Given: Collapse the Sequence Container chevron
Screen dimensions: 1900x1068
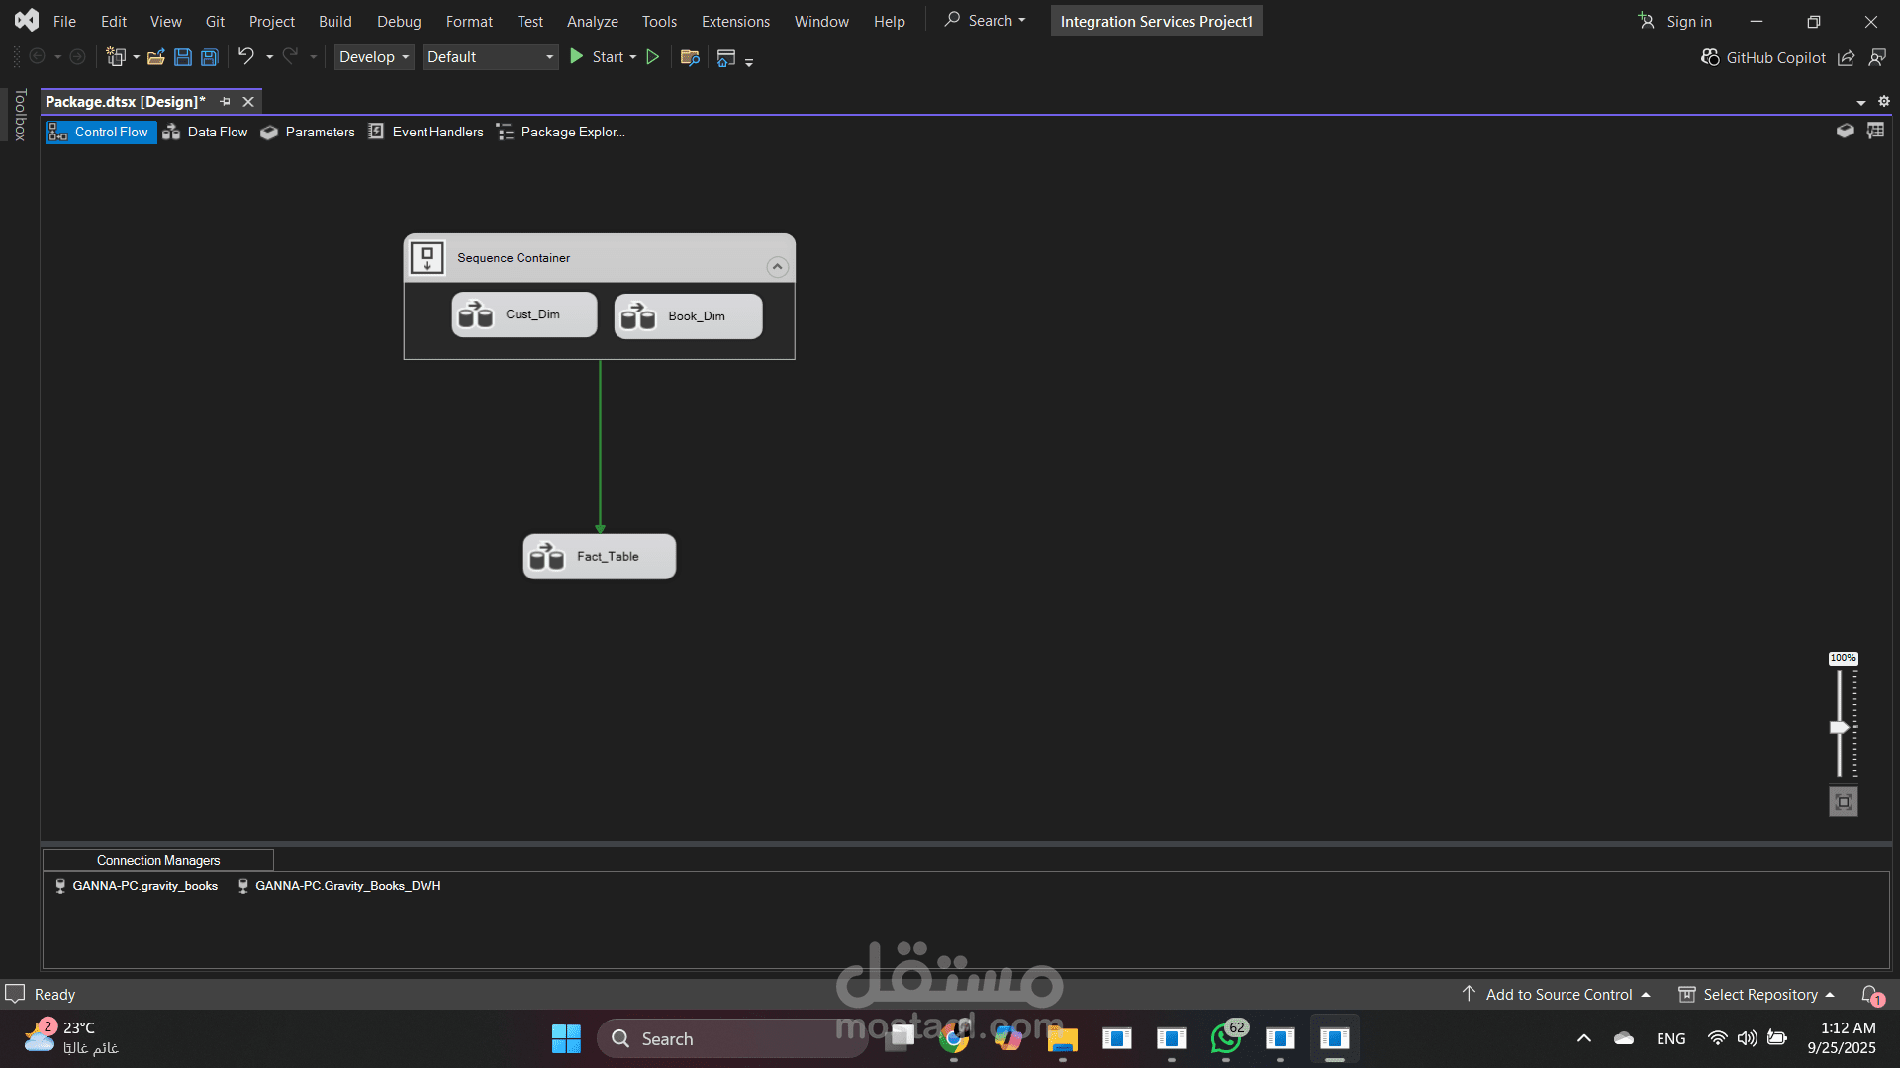Looking at the screenshot, I should click(777, 267).
